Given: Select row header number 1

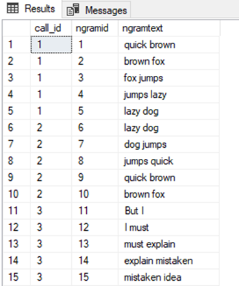Looking at the screenshot, I should pyautogui.click(x=17, y=45).
